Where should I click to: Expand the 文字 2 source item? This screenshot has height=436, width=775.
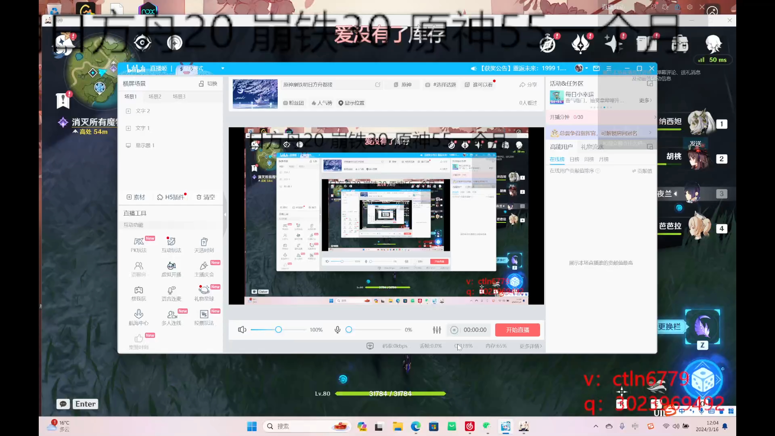128,111
